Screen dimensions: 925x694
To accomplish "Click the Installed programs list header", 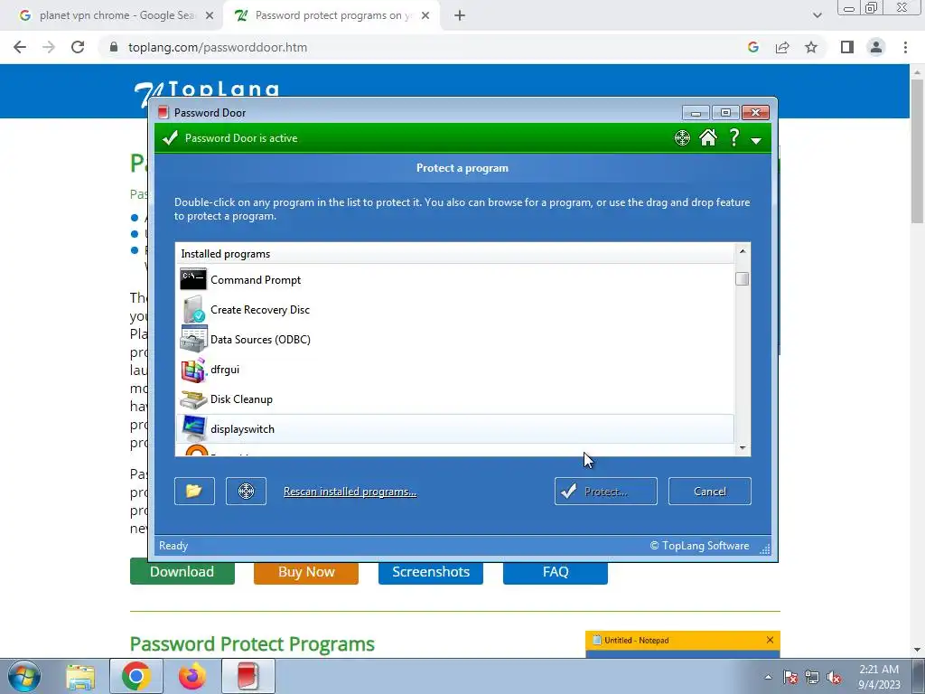I will pyautogui.click(x=455, y=254).
